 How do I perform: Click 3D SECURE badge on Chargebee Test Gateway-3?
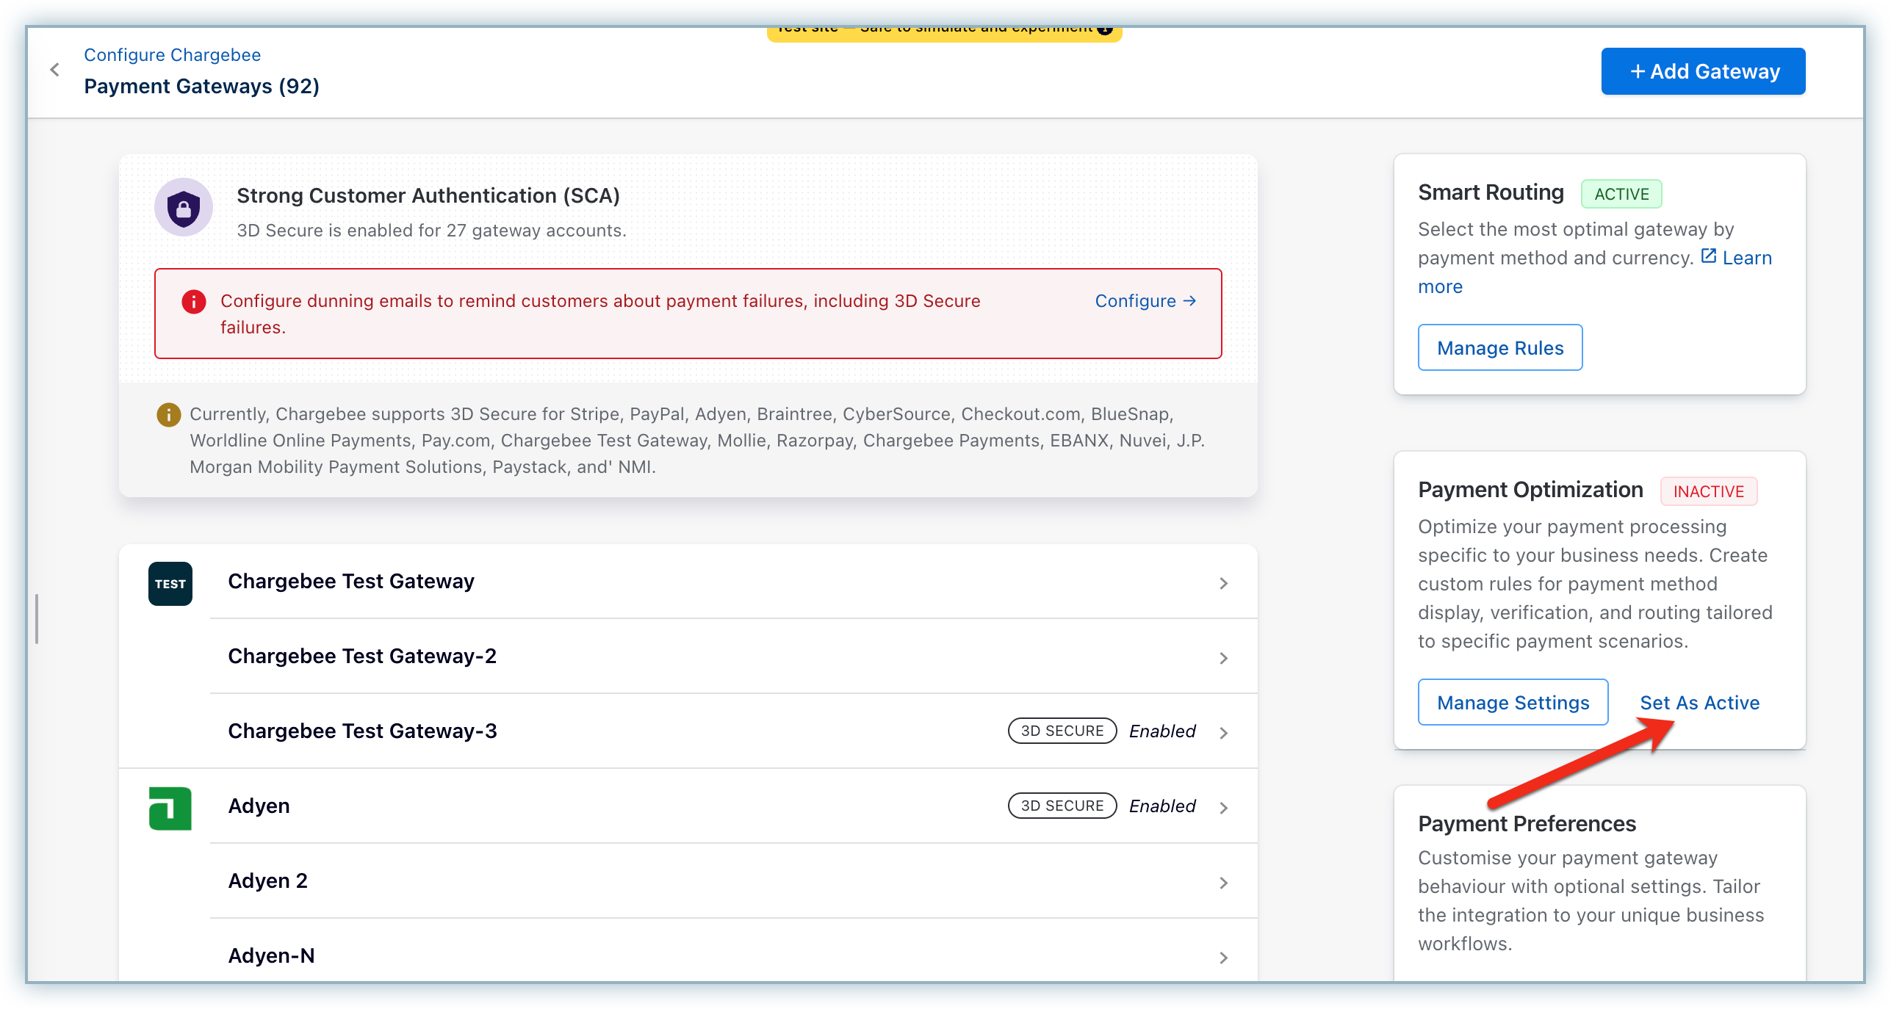click(x=1062, y=731)
